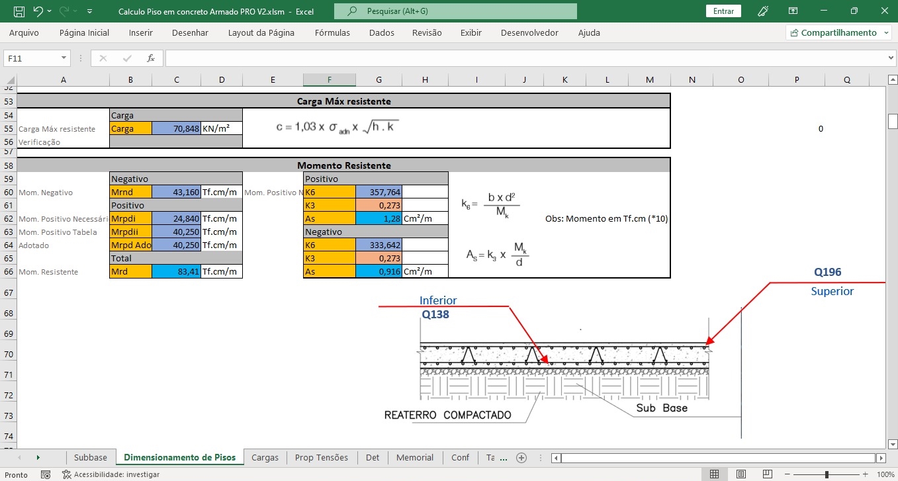Click the Ribbon Display Options icon
This screenshot has height=481, width=898.
point(793,11)
